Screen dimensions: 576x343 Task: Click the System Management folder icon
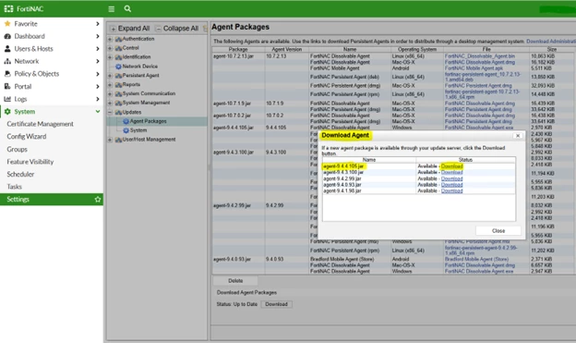point(118,103)
